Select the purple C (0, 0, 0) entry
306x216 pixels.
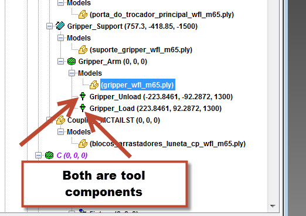coord(72,156)
